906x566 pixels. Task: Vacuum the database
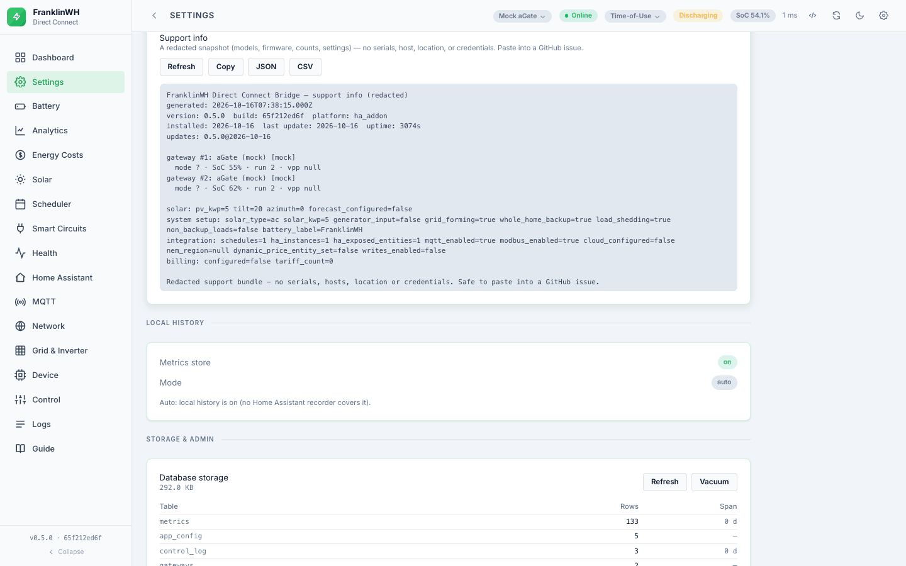pyautogui.click(x=714, y=482)
